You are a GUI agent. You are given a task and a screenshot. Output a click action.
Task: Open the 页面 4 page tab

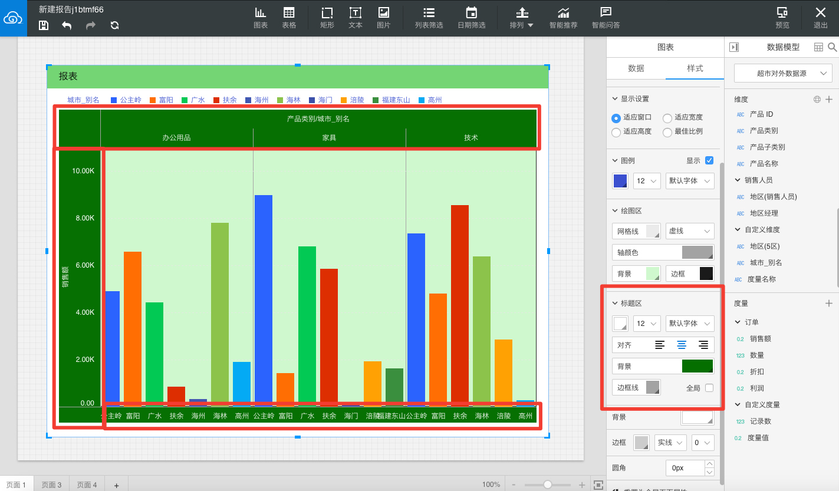(x=87, y=485)
